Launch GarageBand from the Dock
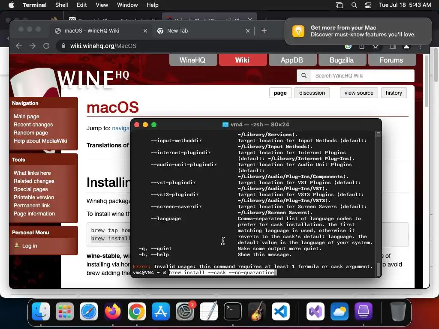Viewport: 439px width, 329px height. 257,311
